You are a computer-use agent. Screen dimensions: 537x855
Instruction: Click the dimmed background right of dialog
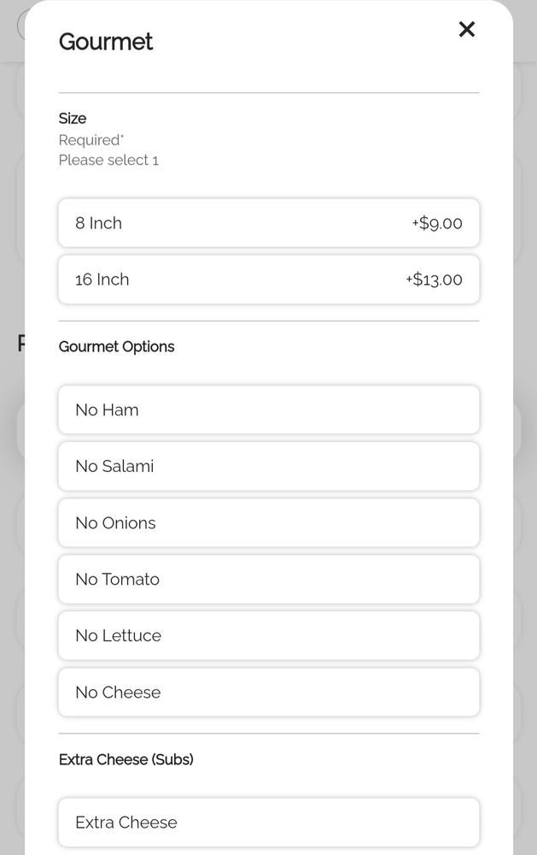(525, 513)
